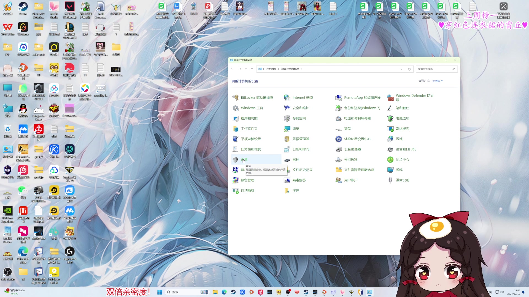Click the 英 input method indicator
Image resolution: width=529 pixels, height=297 pixels.
(490, 292)
